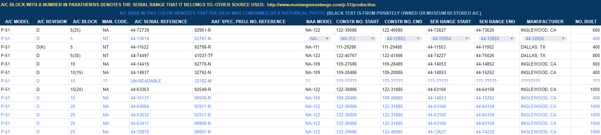The width and height of the screenshot is (601, 135).
Task: Select the A/C MODEL column header
Action: [17, 22]
